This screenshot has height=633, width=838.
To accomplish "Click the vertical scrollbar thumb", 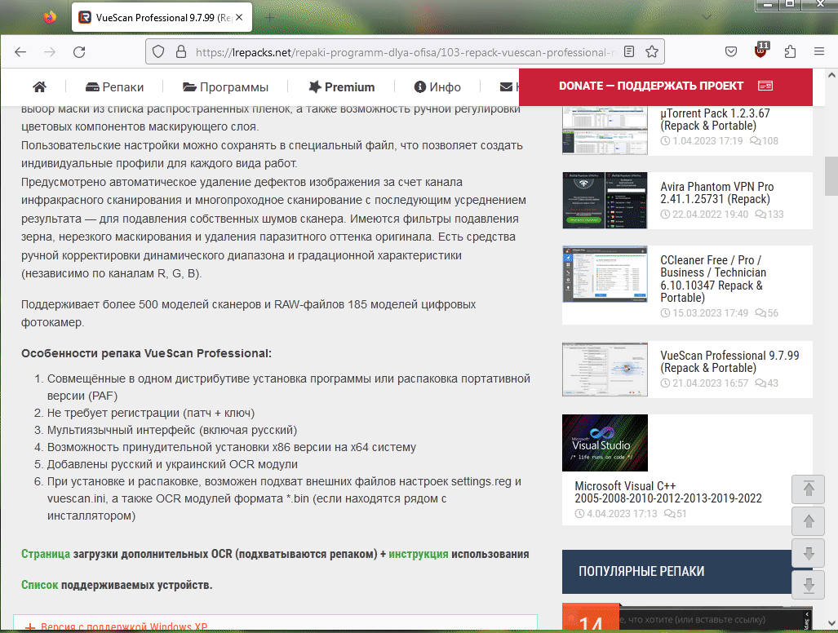I will tap(831, 175).
